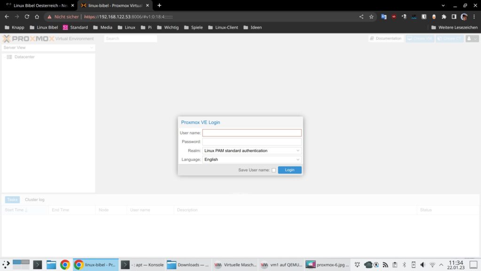Open the cloud sync tray icon

pos(368,264)
